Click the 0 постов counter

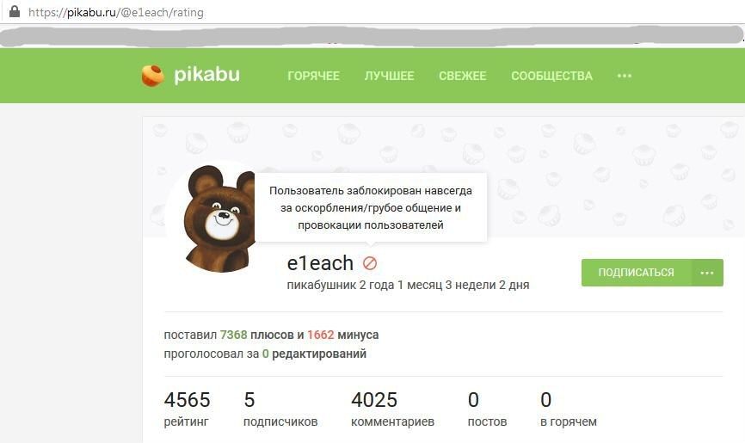click(487, 409)
